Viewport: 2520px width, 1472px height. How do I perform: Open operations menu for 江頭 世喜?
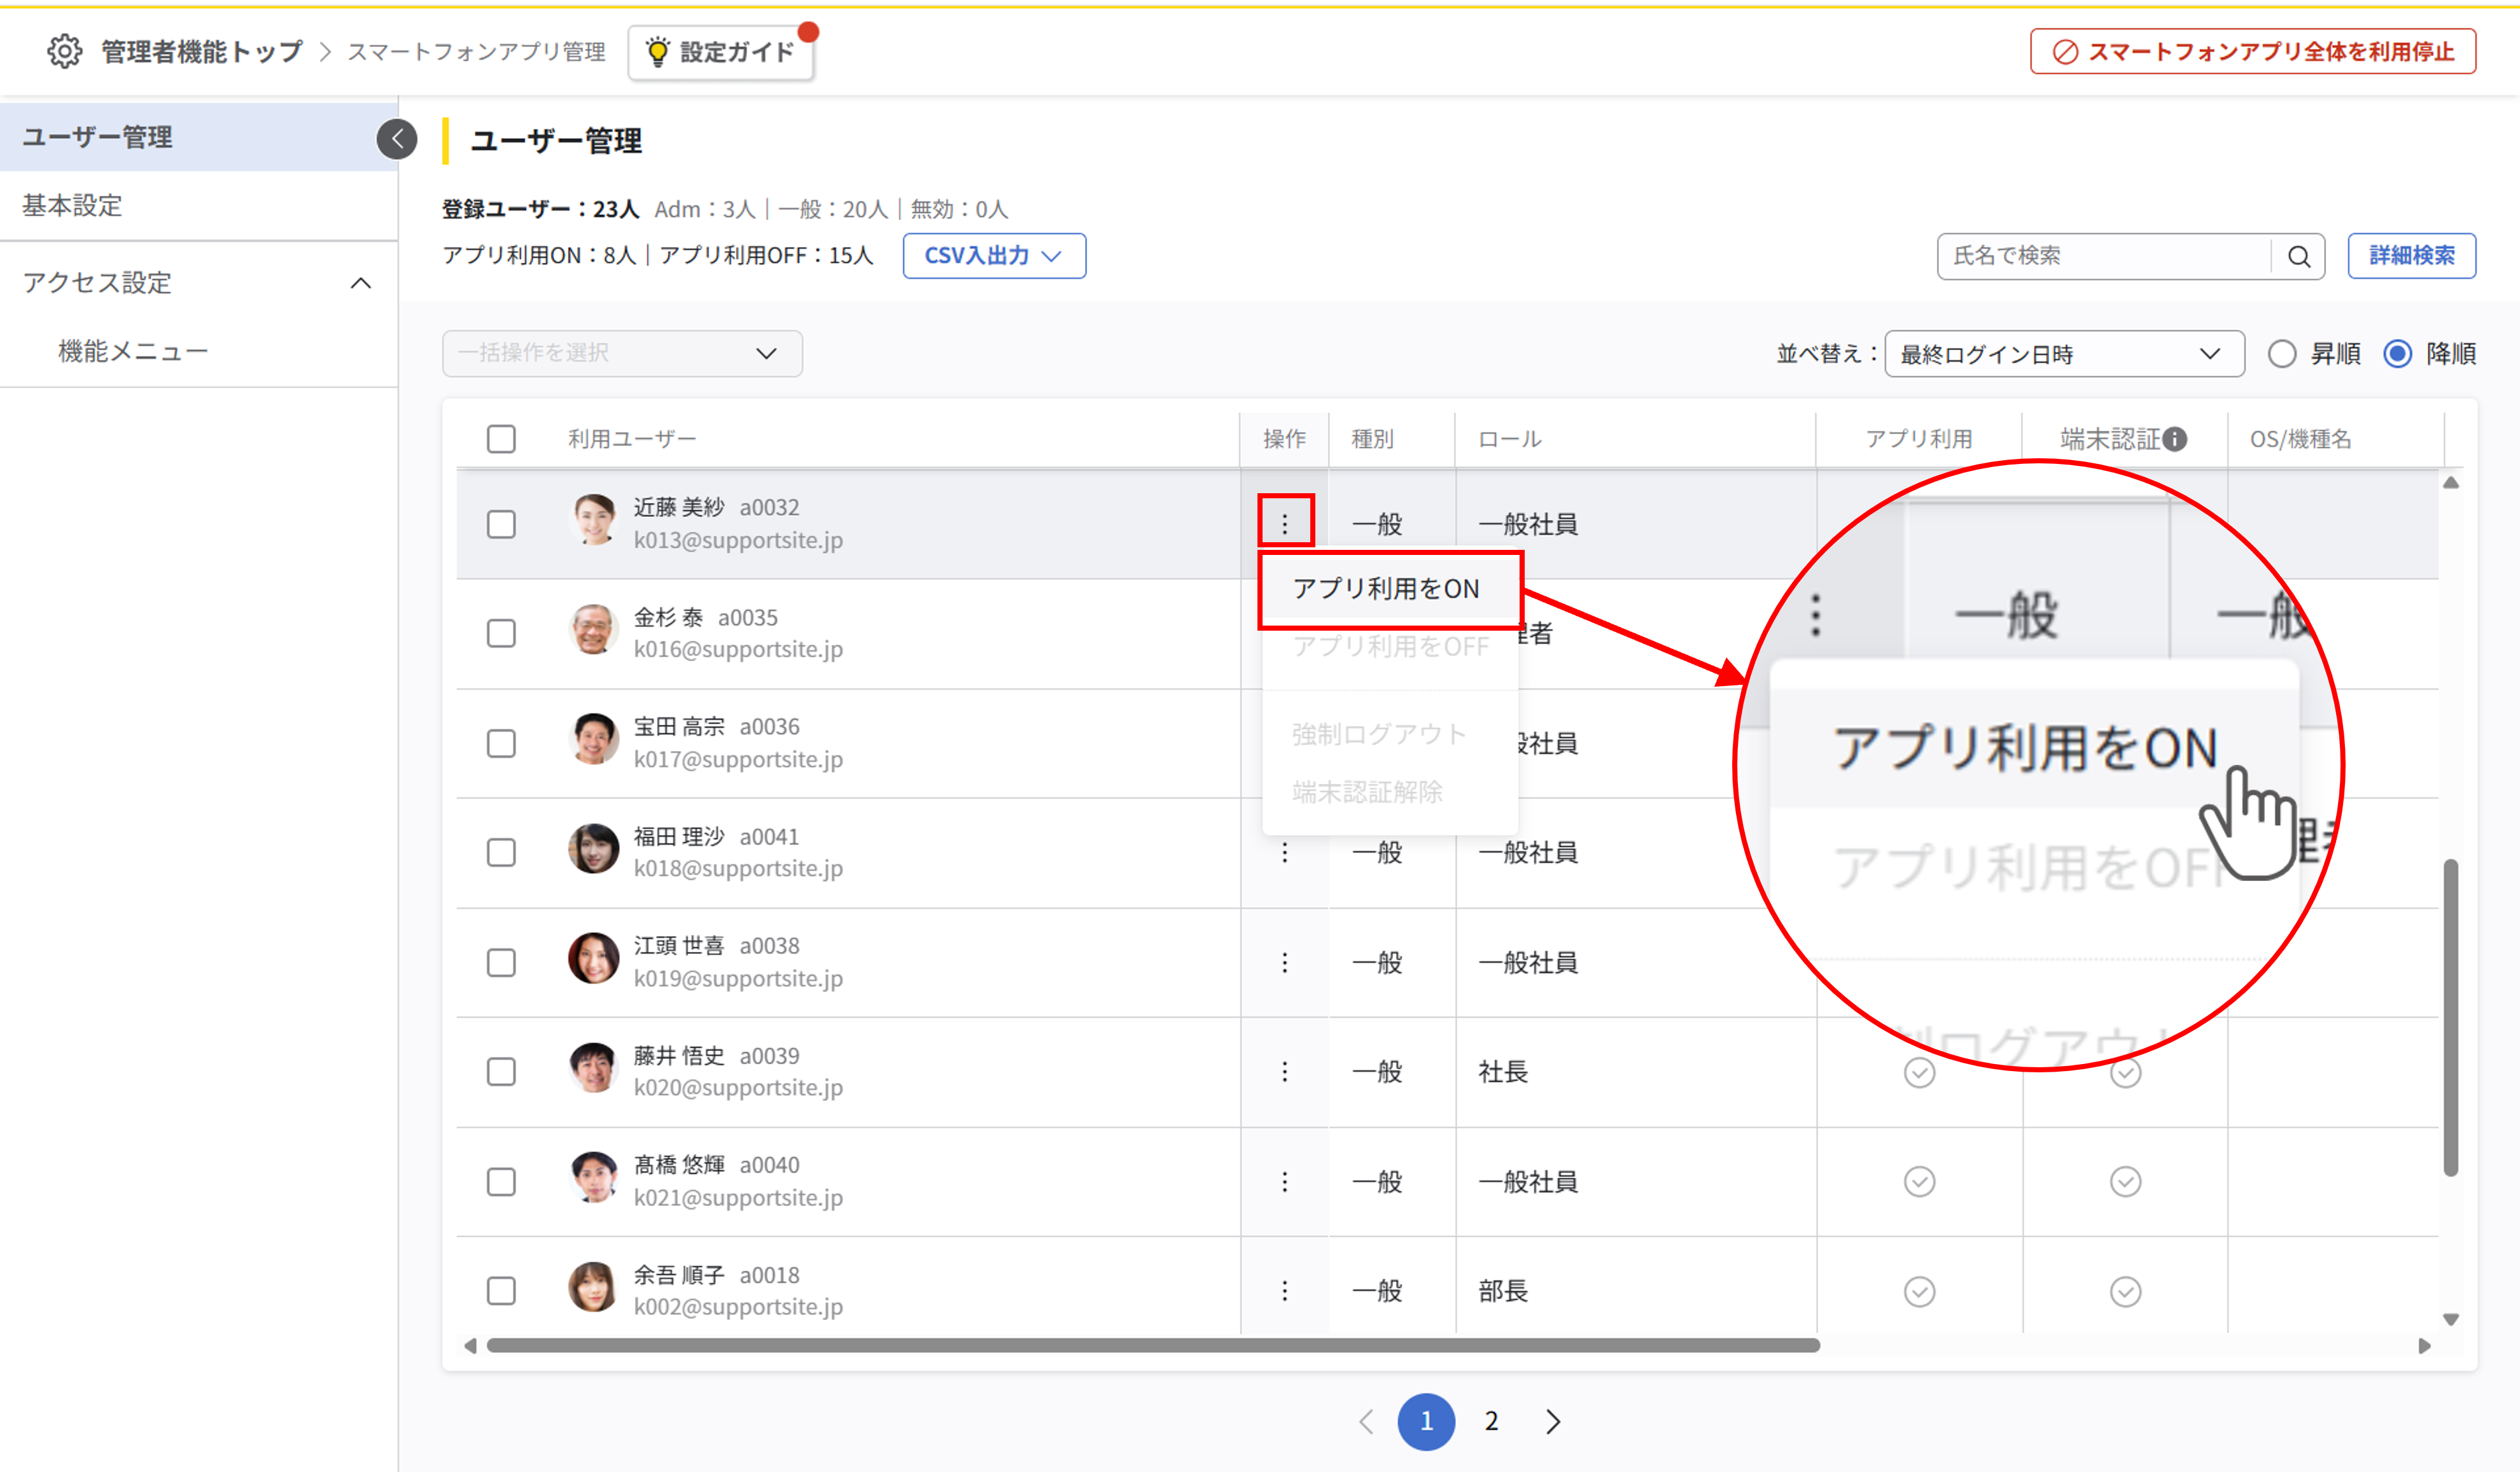tap(1285, 963)
